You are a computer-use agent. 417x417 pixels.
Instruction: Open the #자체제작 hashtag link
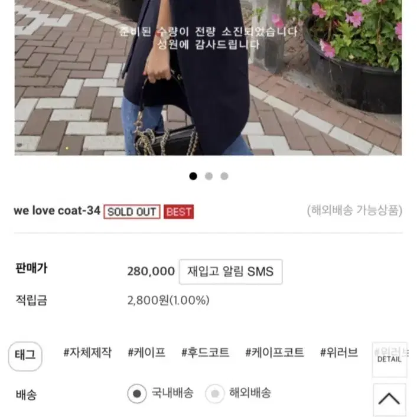87,353
